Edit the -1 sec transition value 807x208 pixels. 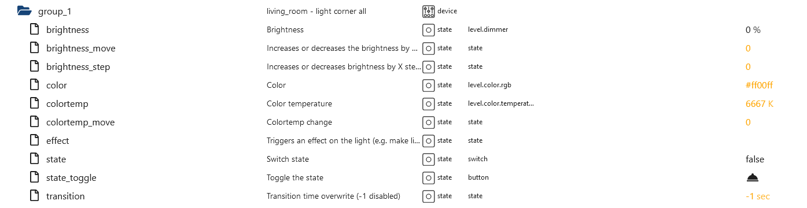click(758, 196)
